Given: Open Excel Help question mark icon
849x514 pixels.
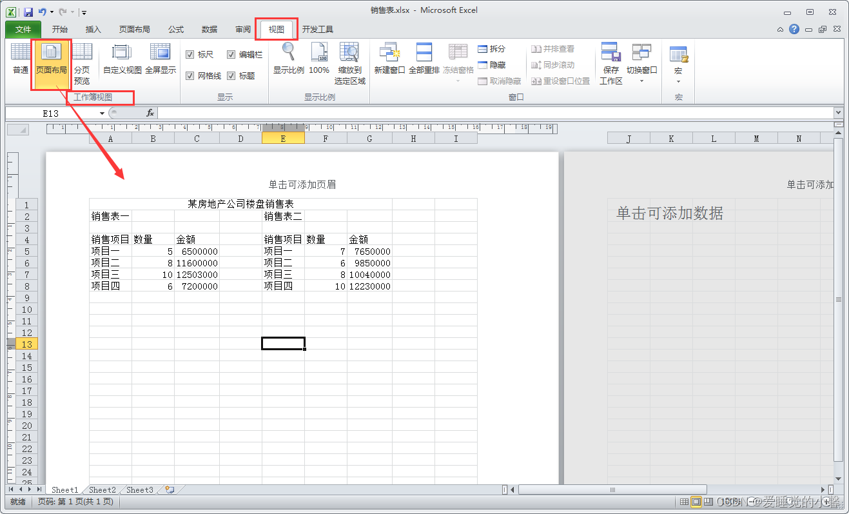Looking at the screenshot, I should click(x=794, y=29).
